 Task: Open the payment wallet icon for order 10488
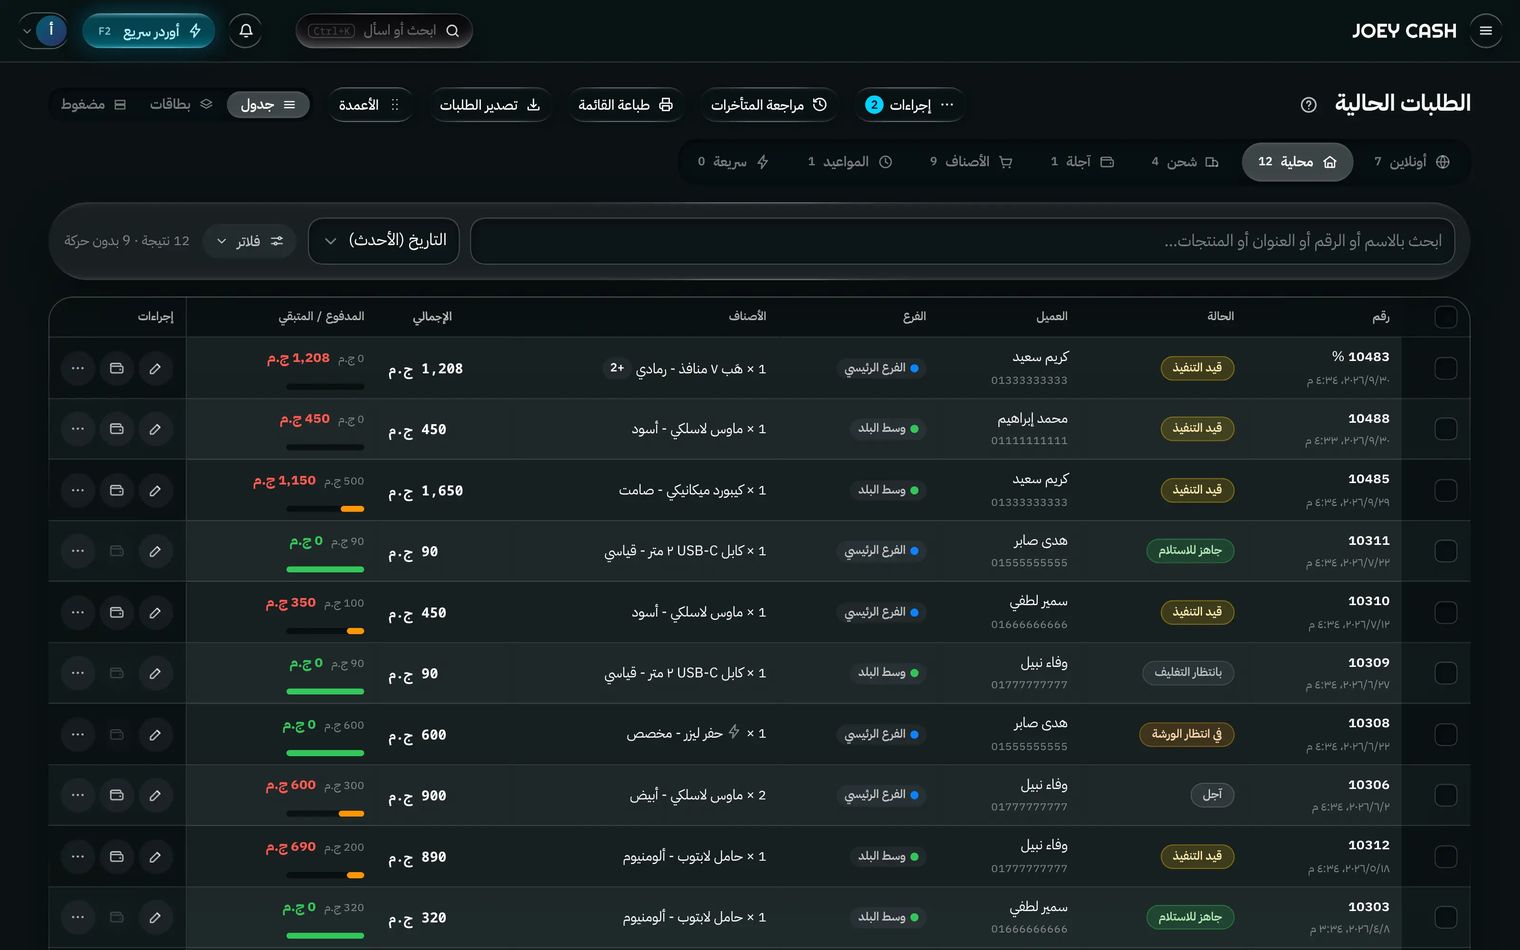click(x=117, y=429)
